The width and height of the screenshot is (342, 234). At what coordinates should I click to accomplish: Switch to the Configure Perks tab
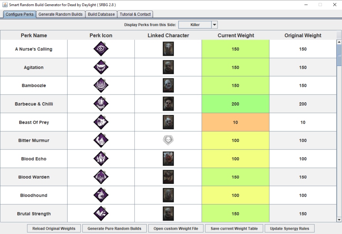point(20,14)
